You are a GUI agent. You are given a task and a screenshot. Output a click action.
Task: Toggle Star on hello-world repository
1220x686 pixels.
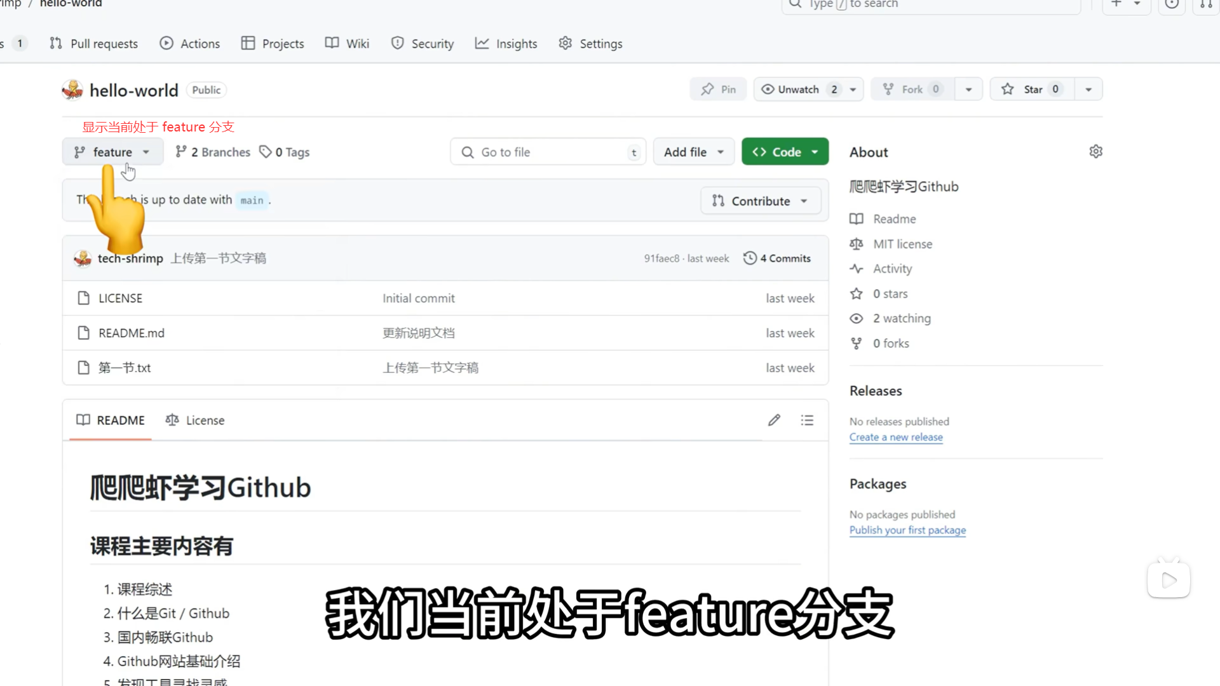pyautogui.click(x=1032, y=90)
